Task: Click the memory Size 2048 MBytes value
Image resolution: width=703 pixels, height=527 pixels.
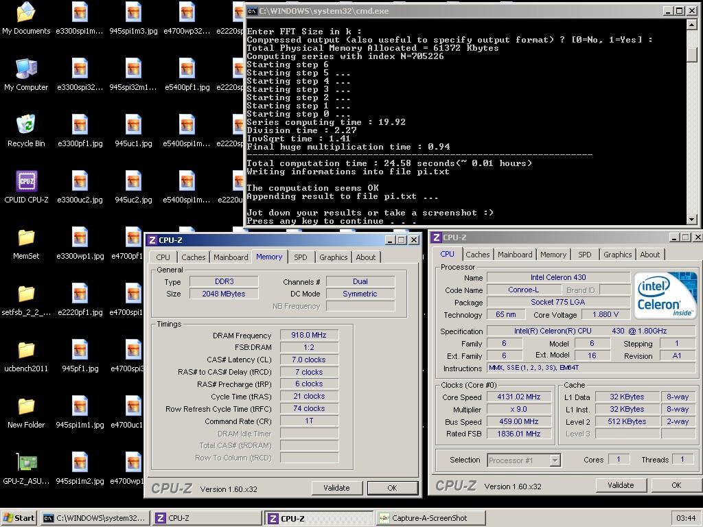Action: click(224, 294)
